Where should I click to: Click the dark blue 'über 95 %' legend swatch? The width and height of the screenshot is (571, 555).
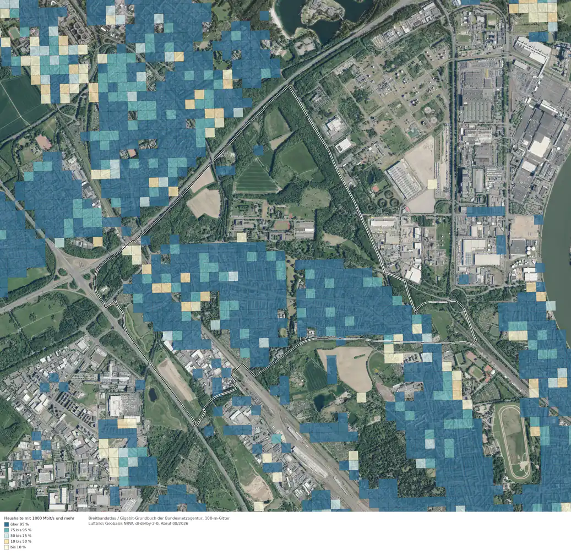point(7,524)
